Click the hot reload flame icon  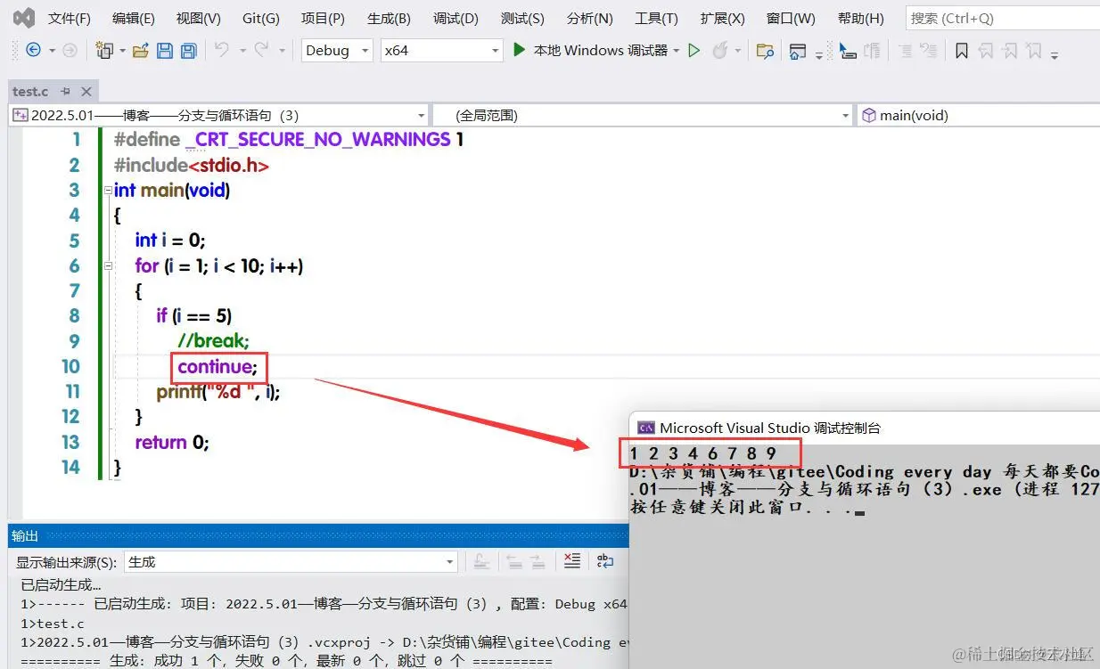click(720, 51)
